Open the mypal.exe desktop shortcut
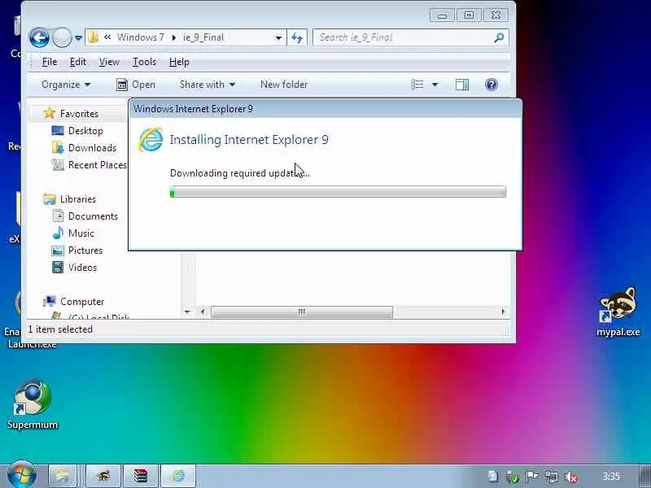Screen dimensions: 651x488 (618, 312)
